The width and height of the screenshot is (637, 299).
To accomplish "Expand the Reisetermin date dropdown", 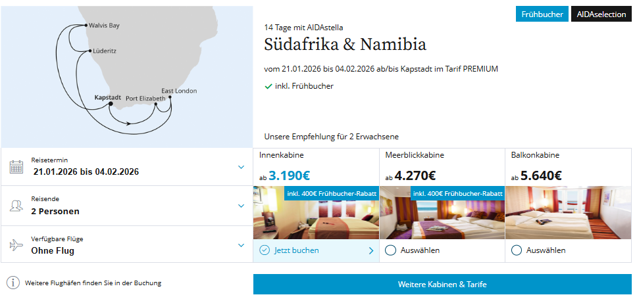I will click(x=241, y=167).
